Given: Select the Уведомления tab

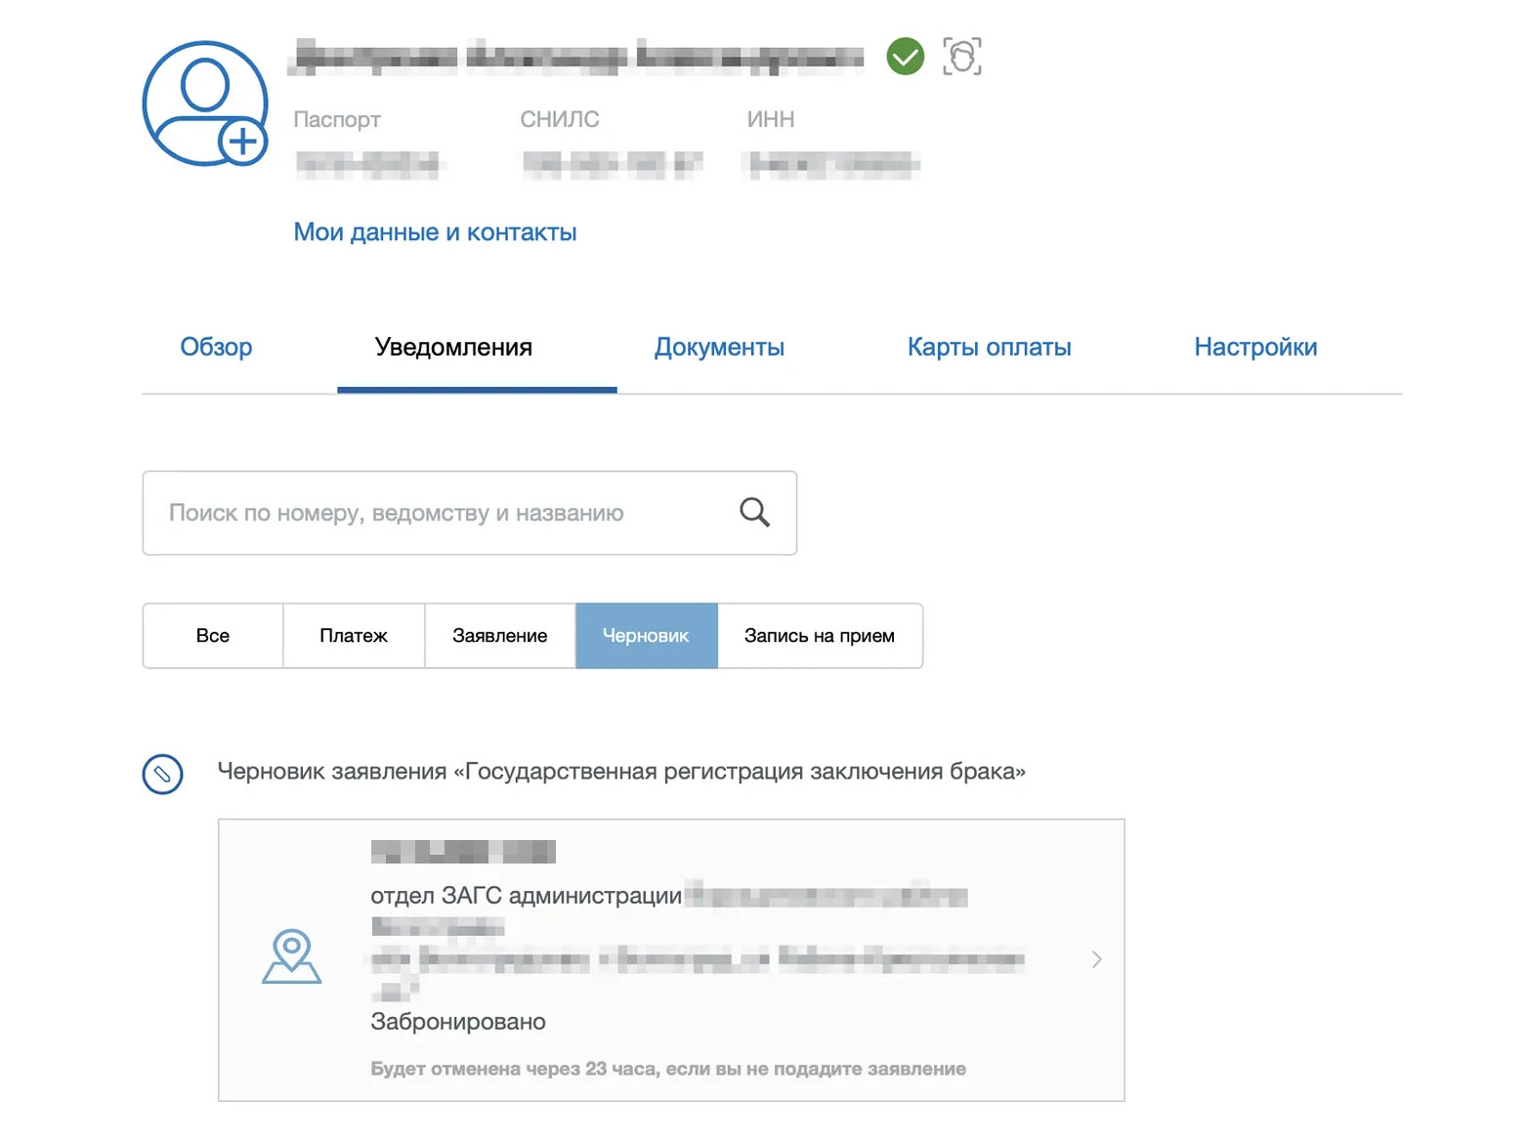Looking at the screenshot, I should click(x=453, y=347).
